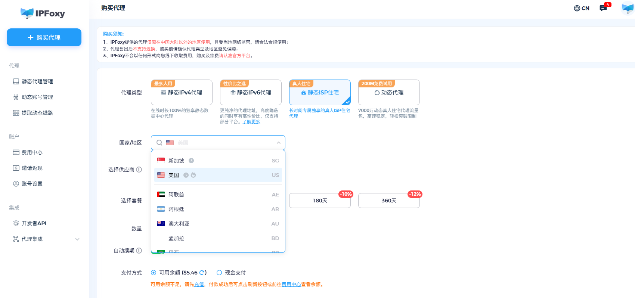Image resolution: width=635 pixels, height=298 pixels.
Task: Click the search icon in country field
Action: click(159, 143)
